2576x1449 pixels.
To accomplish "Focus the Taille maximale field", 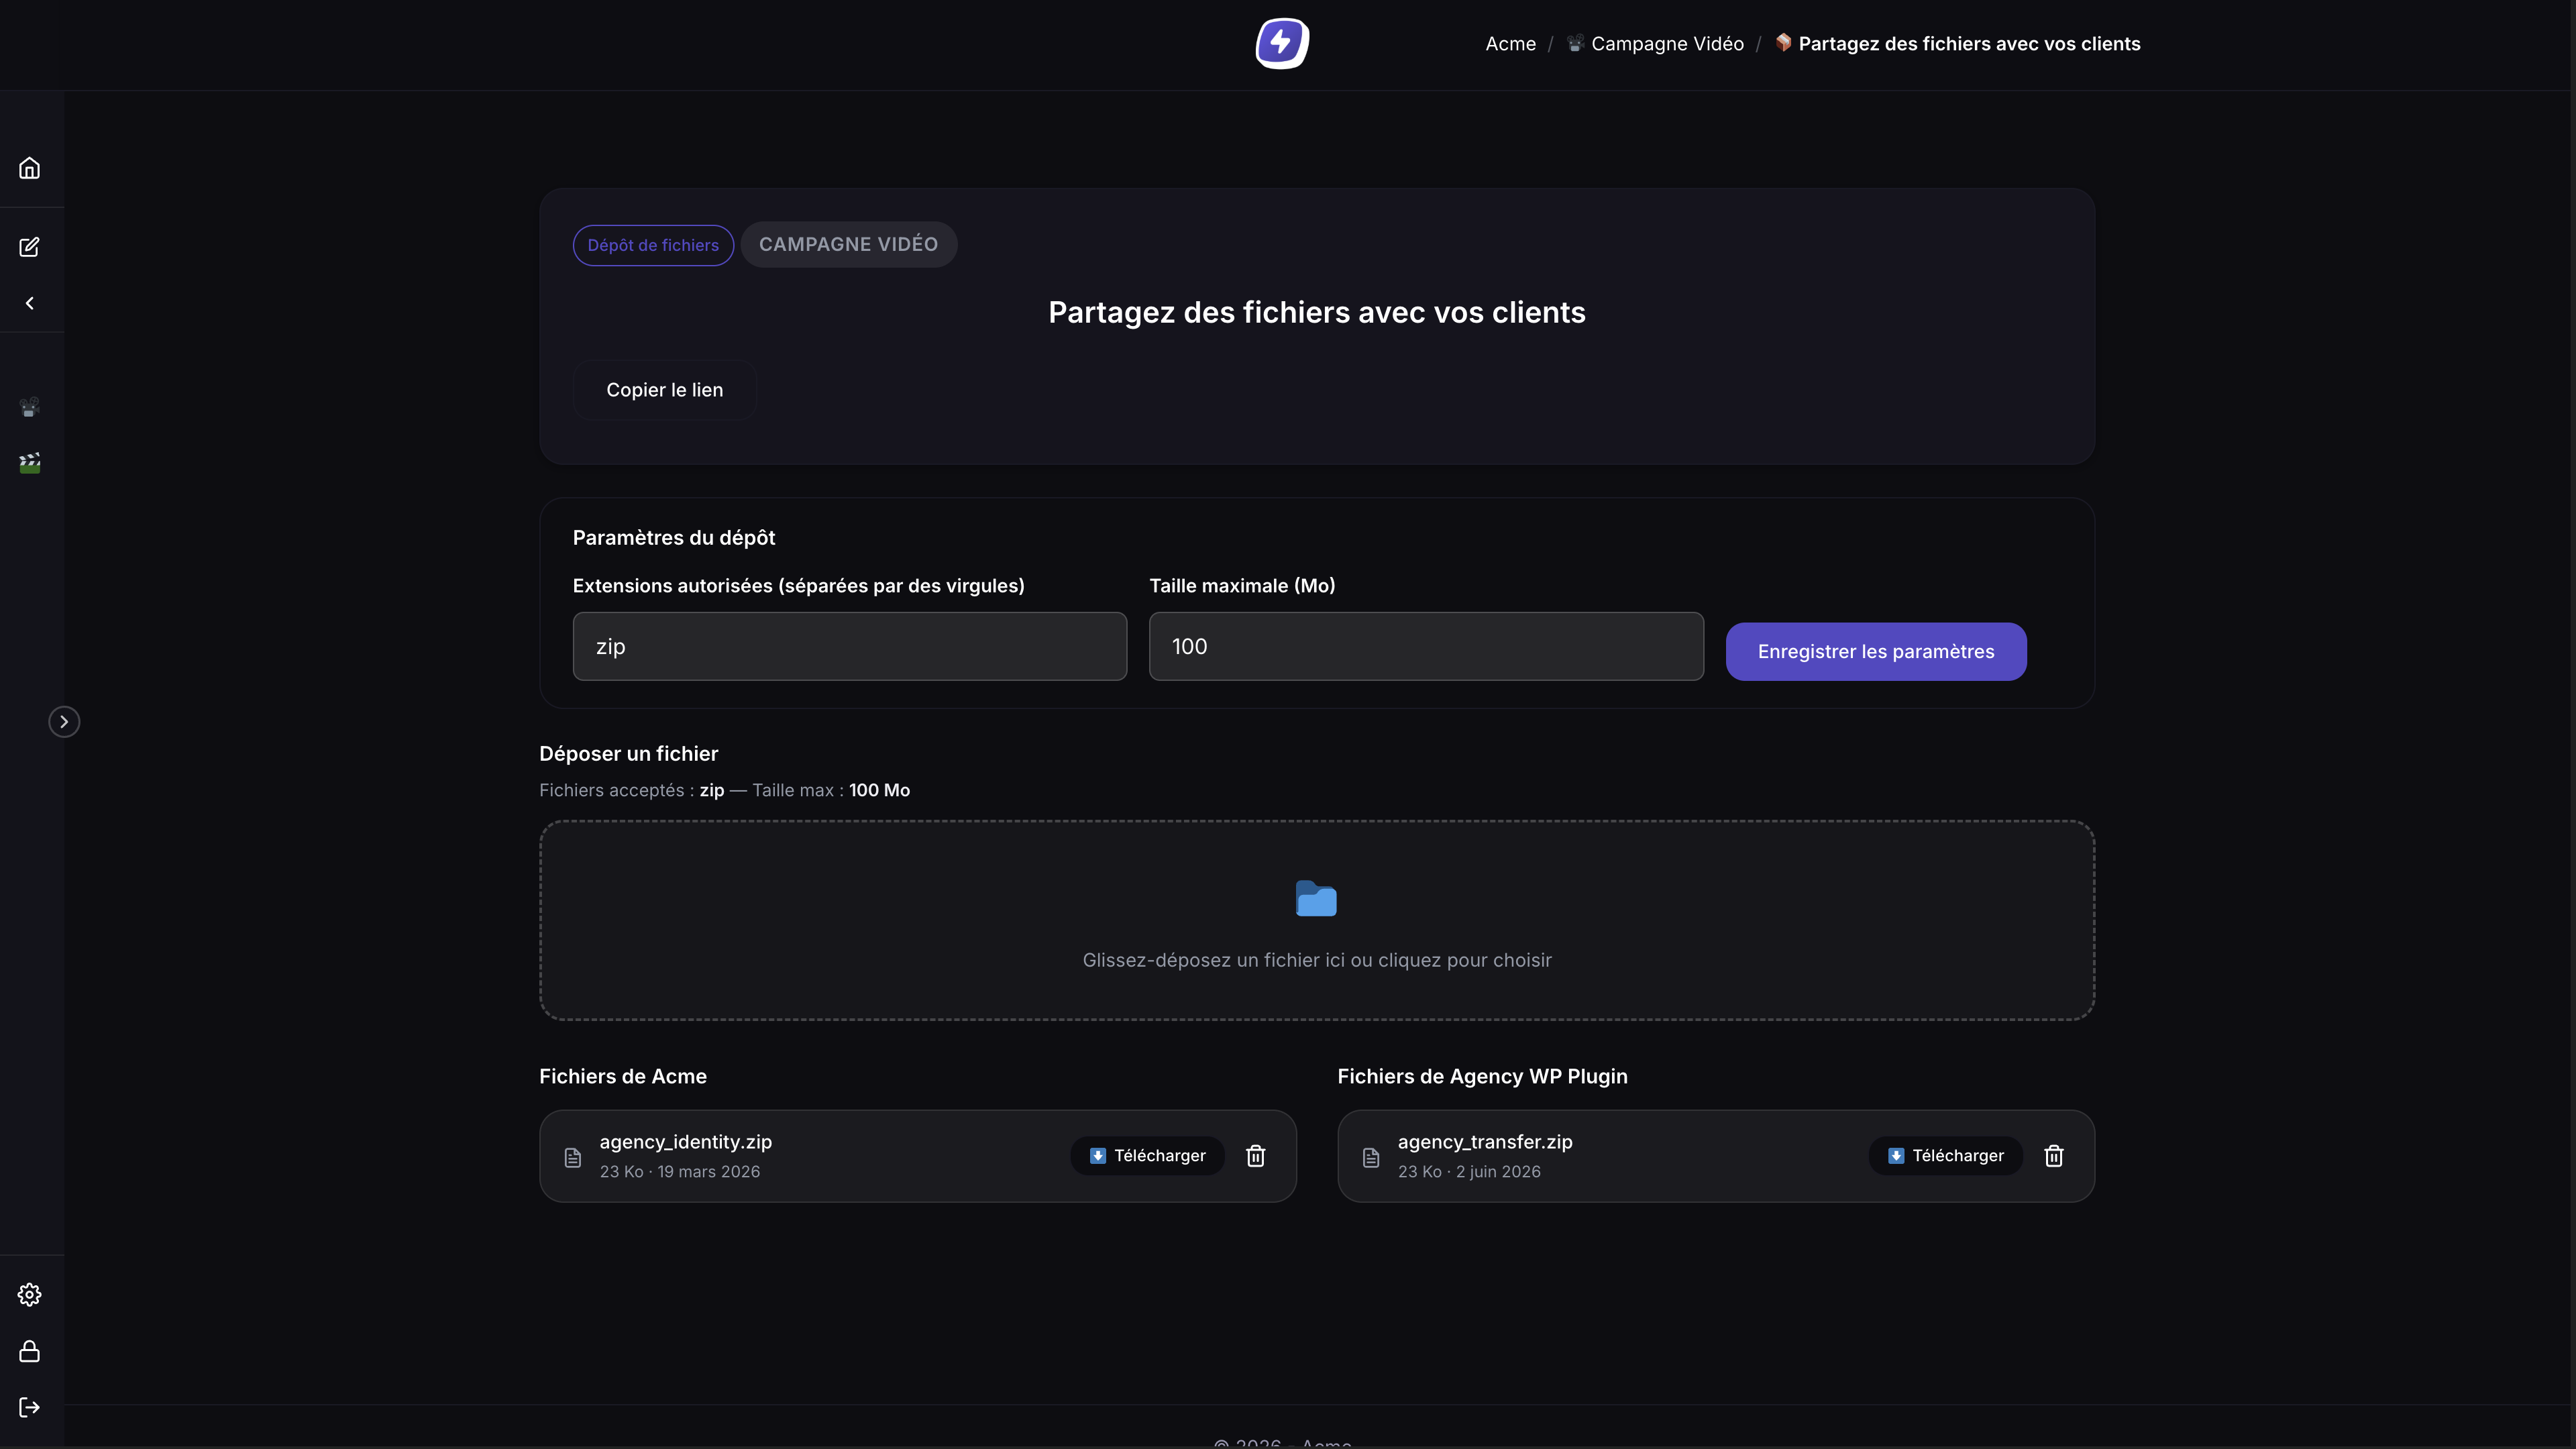I will pos(1426,647).
